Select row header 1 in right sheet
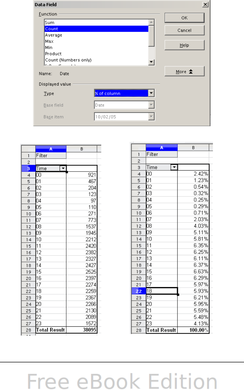244x390 pixels. [139, 154]
